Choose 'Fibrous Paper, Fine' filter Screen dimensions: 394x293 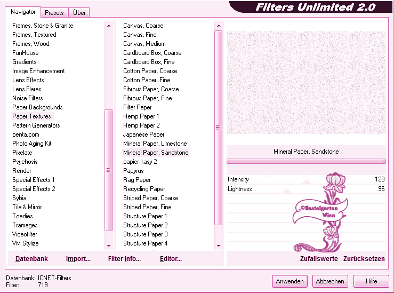click(x=148, y=98)
